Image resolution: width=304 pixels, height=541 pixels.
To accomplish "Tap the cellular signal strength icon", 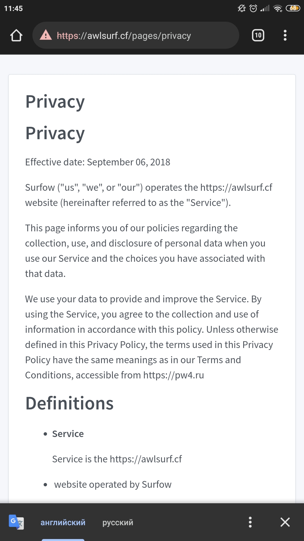I will [265, 8].
